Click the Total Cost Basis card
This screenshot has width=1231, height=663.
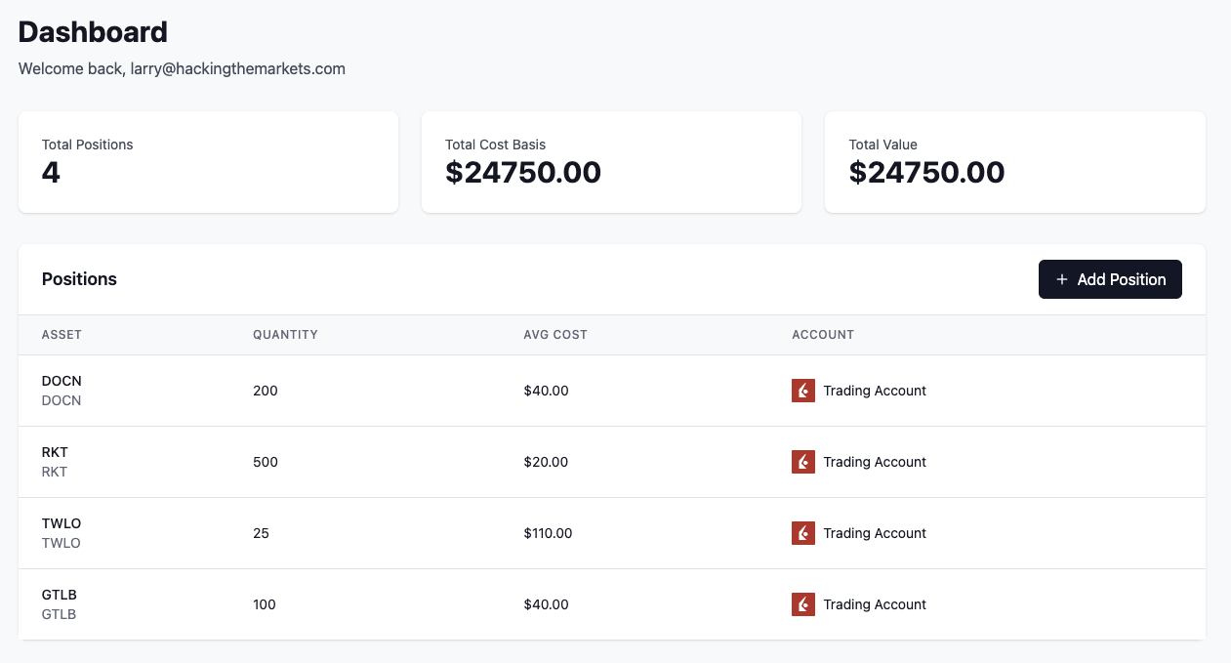pos(611,161)
